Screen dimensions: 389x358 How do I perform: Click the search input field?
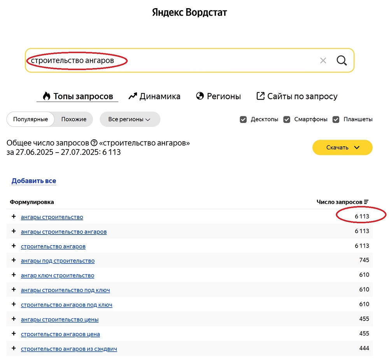point(189,60)
